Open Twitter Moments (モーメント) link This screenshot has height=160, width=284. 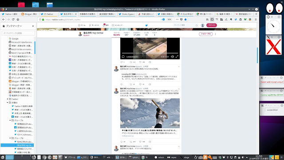pyautogui.click(x=94, y=25)
